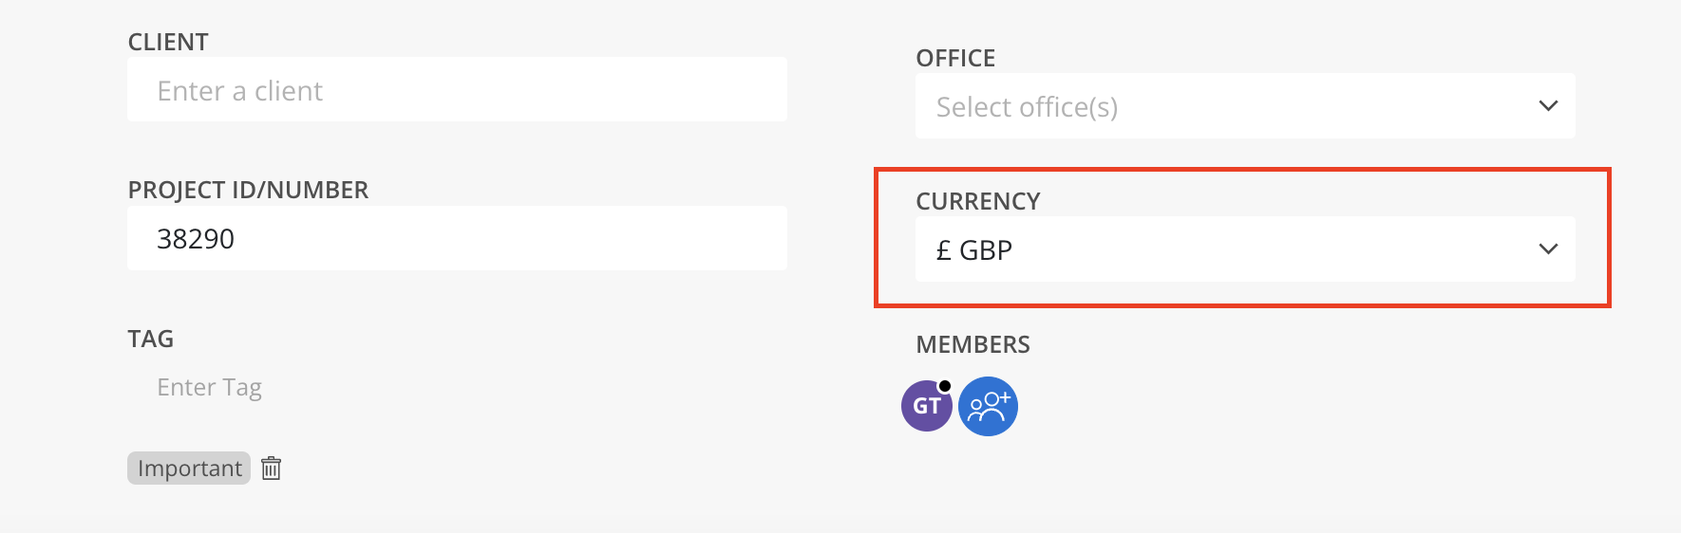Click the project ID field showing 38290
Image resolution: width=1681 pixels, height=533 pixels.
click(457, 238)
